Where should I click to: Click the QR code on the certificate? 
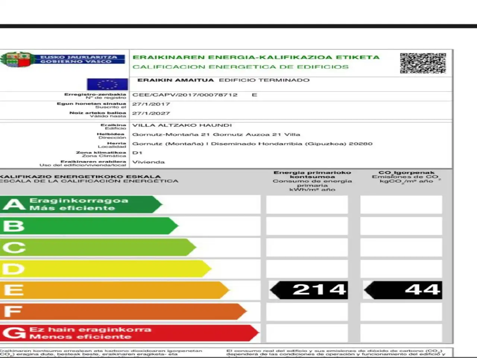tap(423, 63)
